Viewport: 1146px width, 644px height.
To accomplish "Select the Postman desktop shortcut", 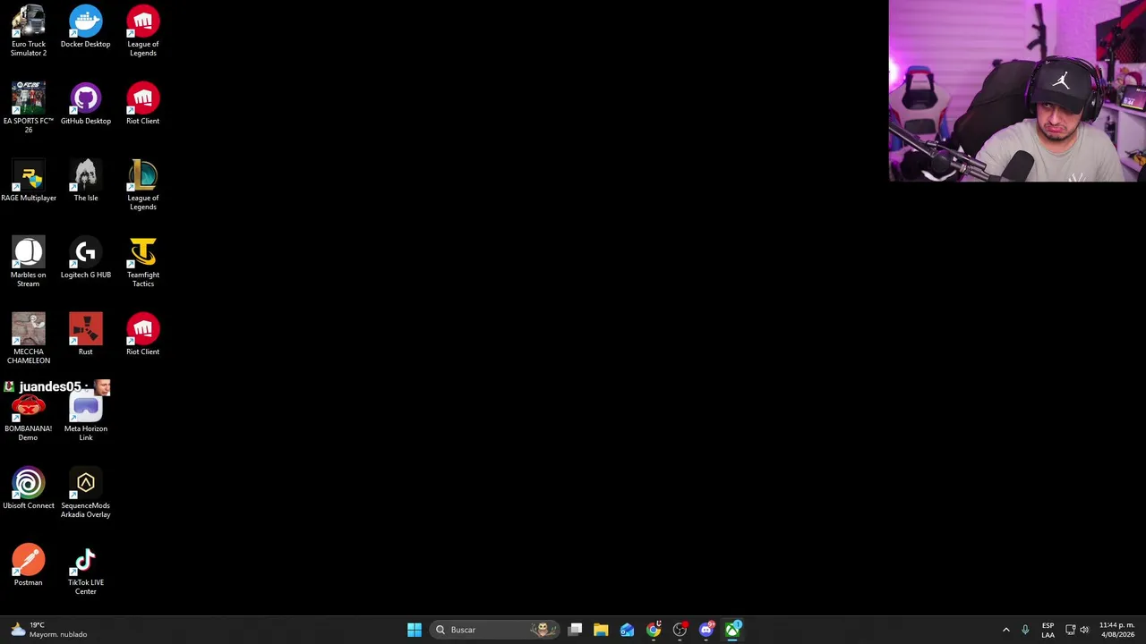I will [x=29, y=565].
